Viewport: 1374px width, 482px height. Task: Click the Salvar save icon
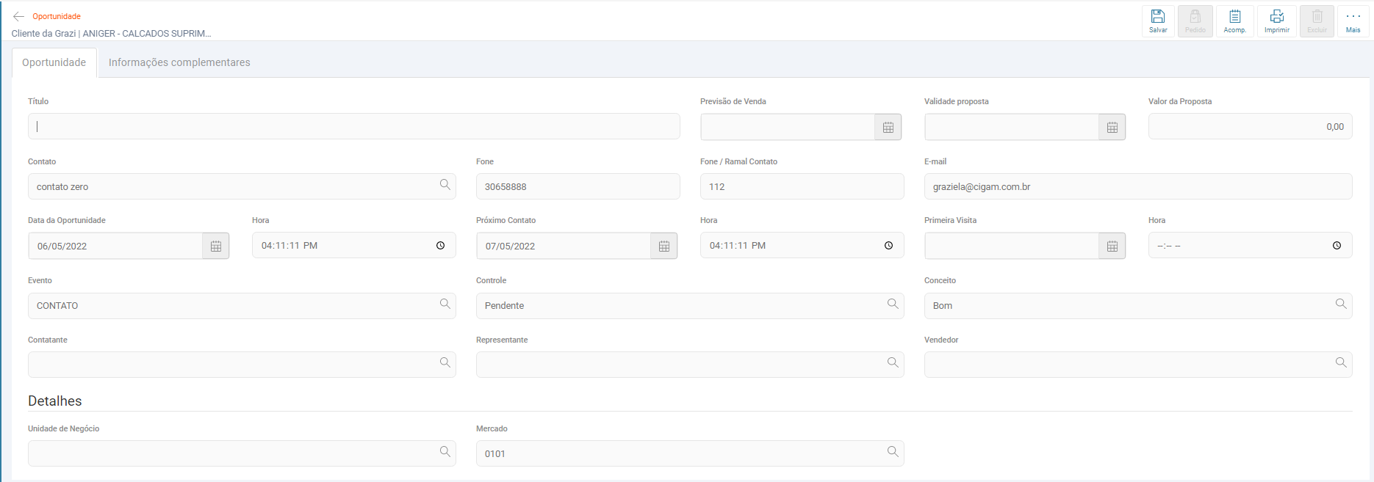(x=1158, y=21)
